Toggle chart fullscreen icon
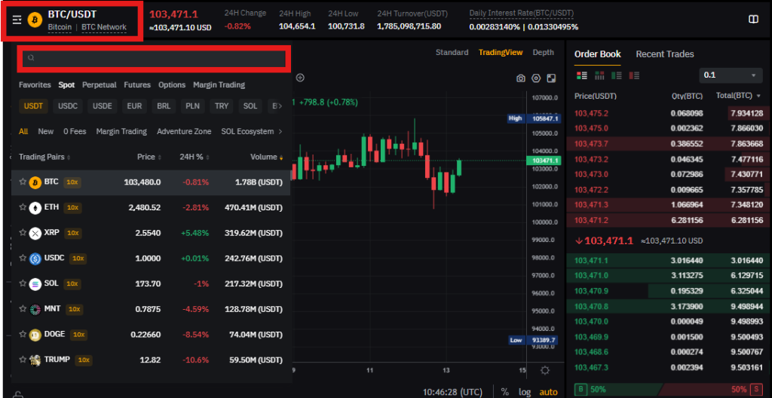The width and height of the screenshot is (772, 398). coord(551,78)
